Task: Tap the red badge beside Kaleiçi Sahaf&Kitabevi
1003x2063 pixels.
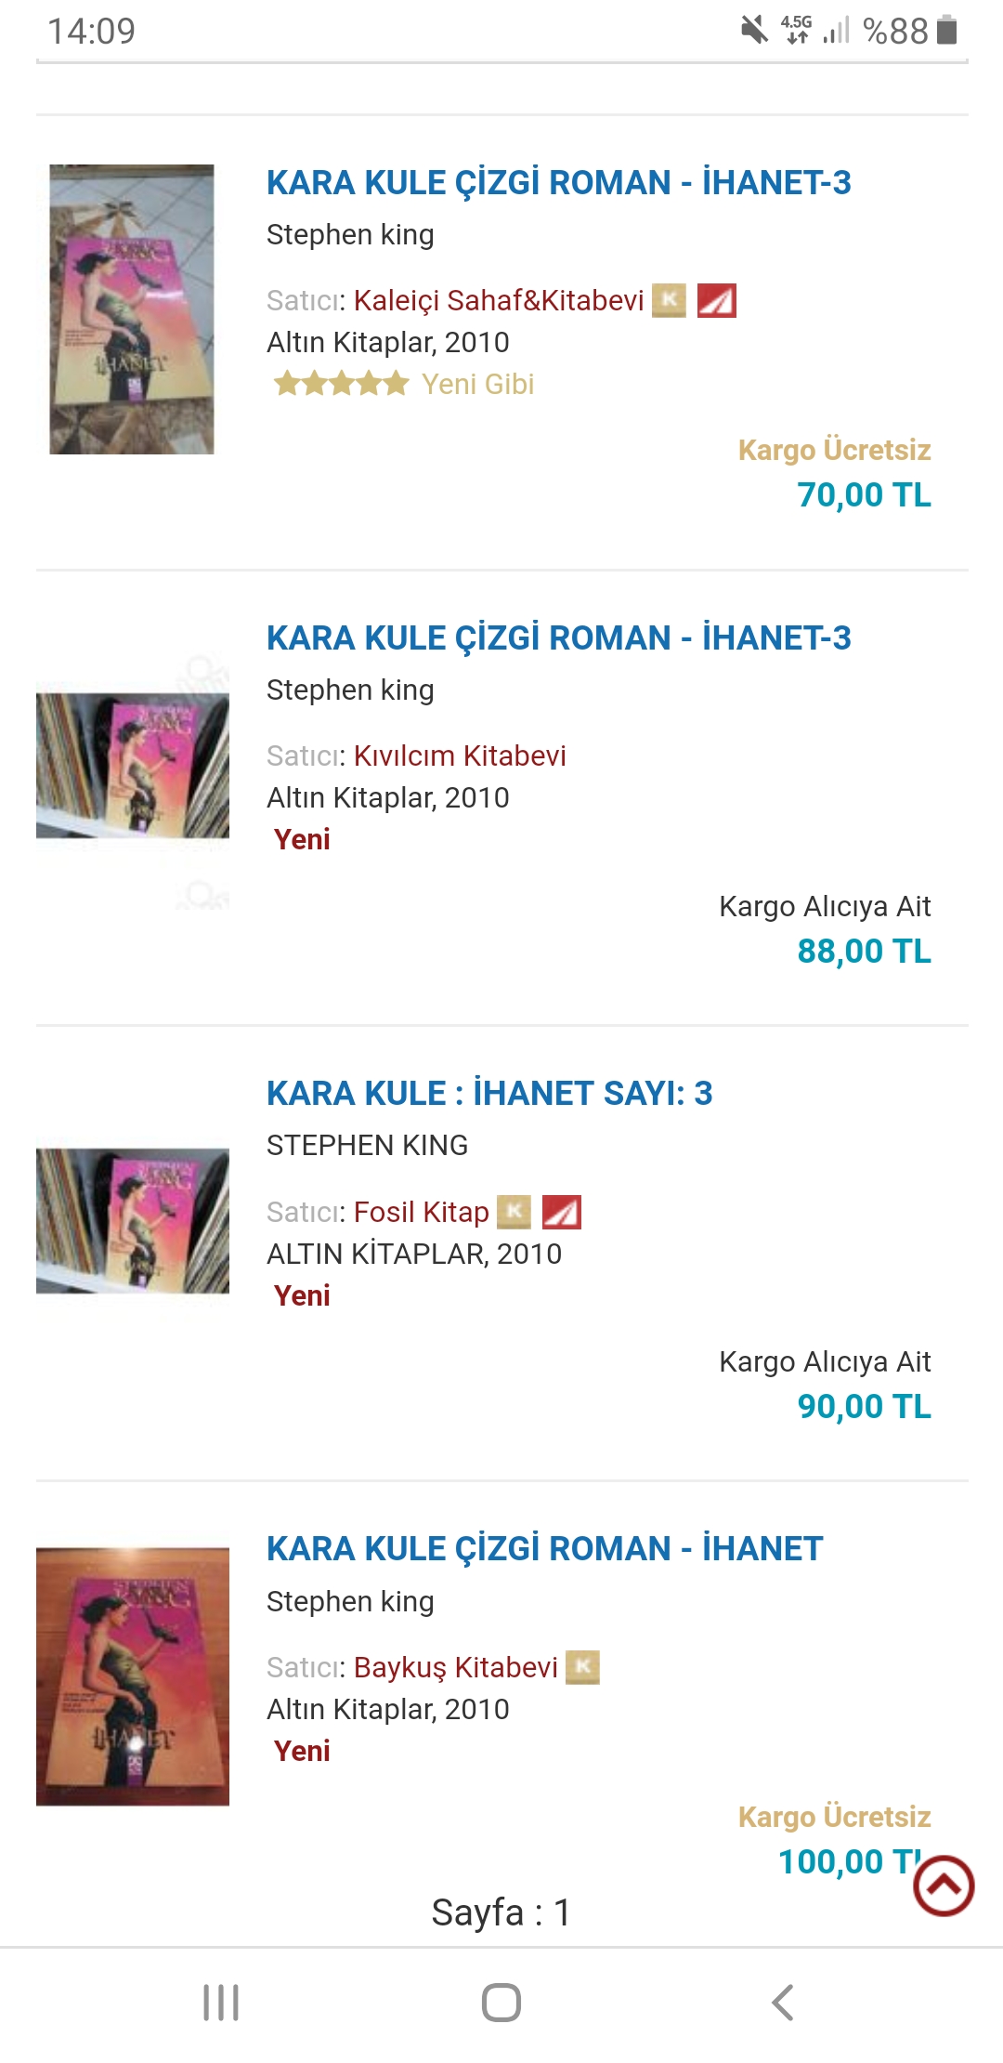Action: pyautogui.click(x=717, y=300)
